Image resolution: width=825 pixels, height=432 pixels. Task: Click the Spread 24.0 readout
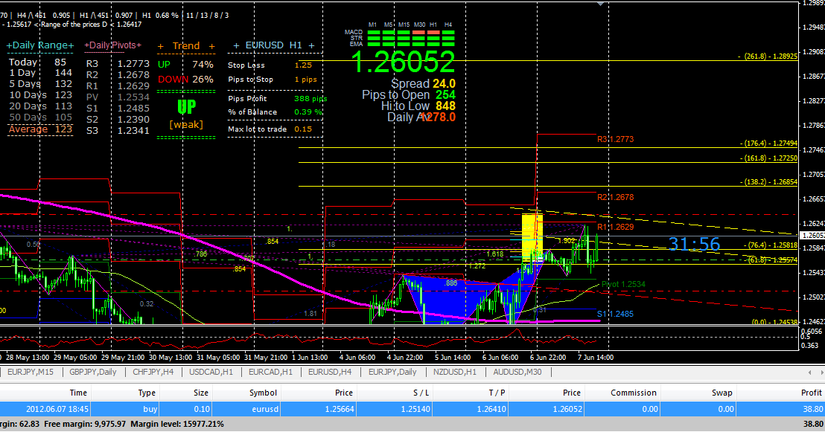tap(423, 83)
